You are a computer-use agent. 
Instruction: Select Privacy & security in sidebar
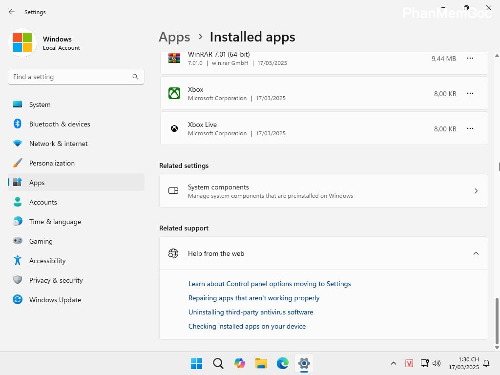[56, 280]
